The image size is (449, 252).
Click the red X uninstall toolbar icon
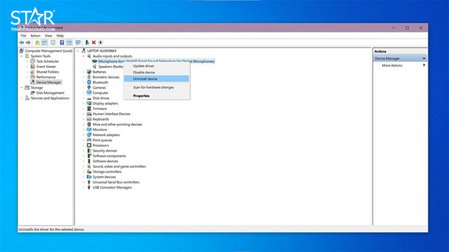click(x=94, y=42)
